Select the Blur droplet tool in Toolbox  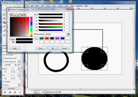pos(4,35)
